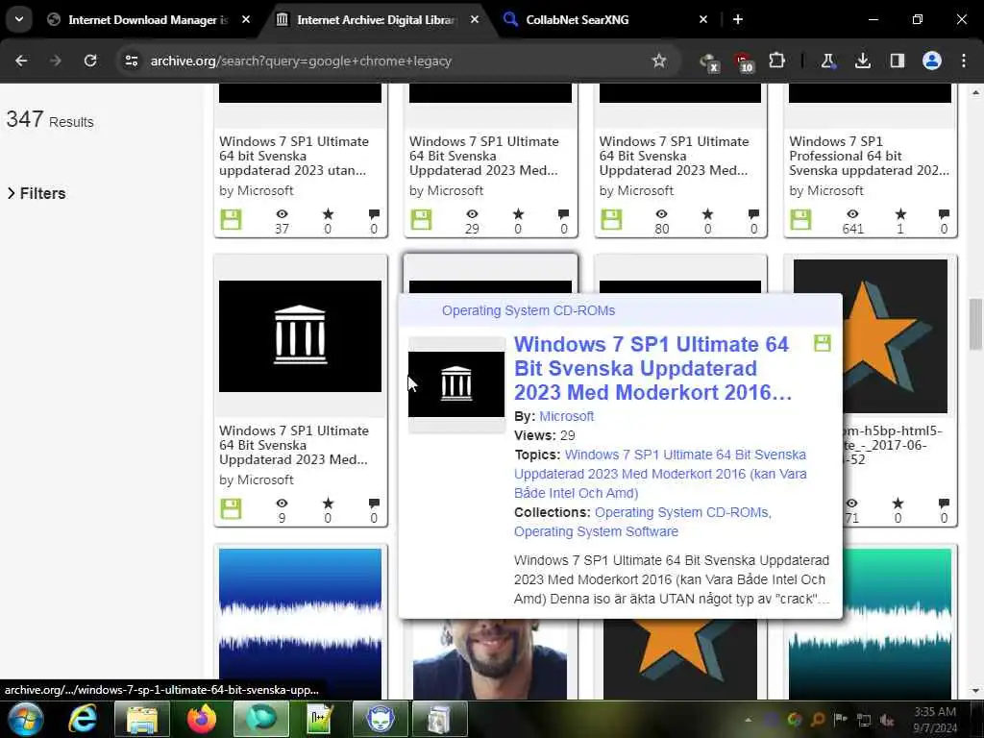Click the floppy icon on 80-views card
The height and width of the screenshot is (738, 984).
click(611, 220)
